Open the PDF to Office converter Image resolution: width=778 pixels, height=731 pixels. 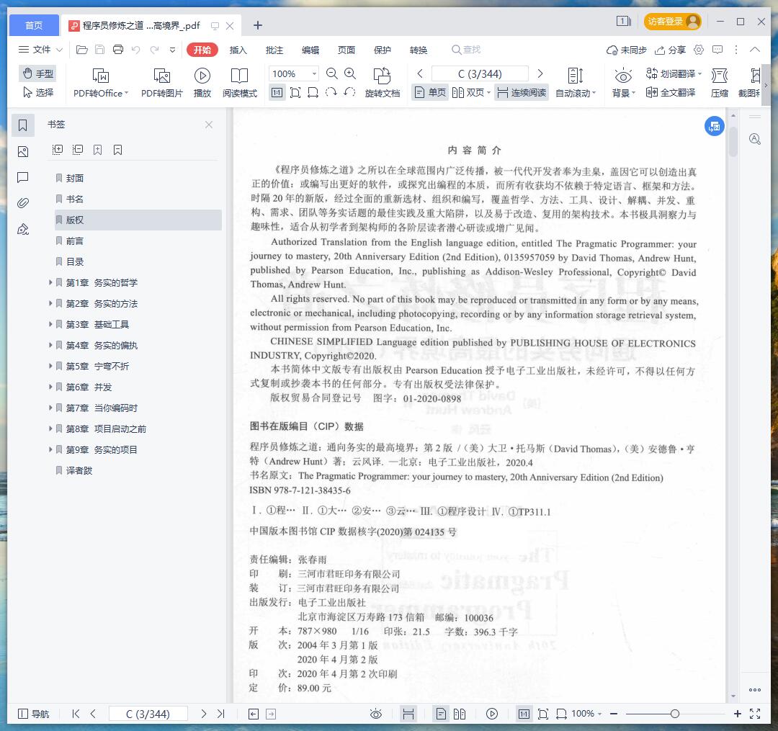click(x=101, y=82)
